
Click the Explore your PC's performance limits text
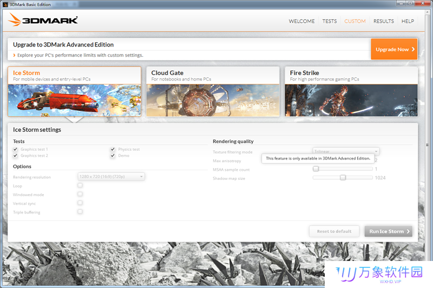[80, 55]
